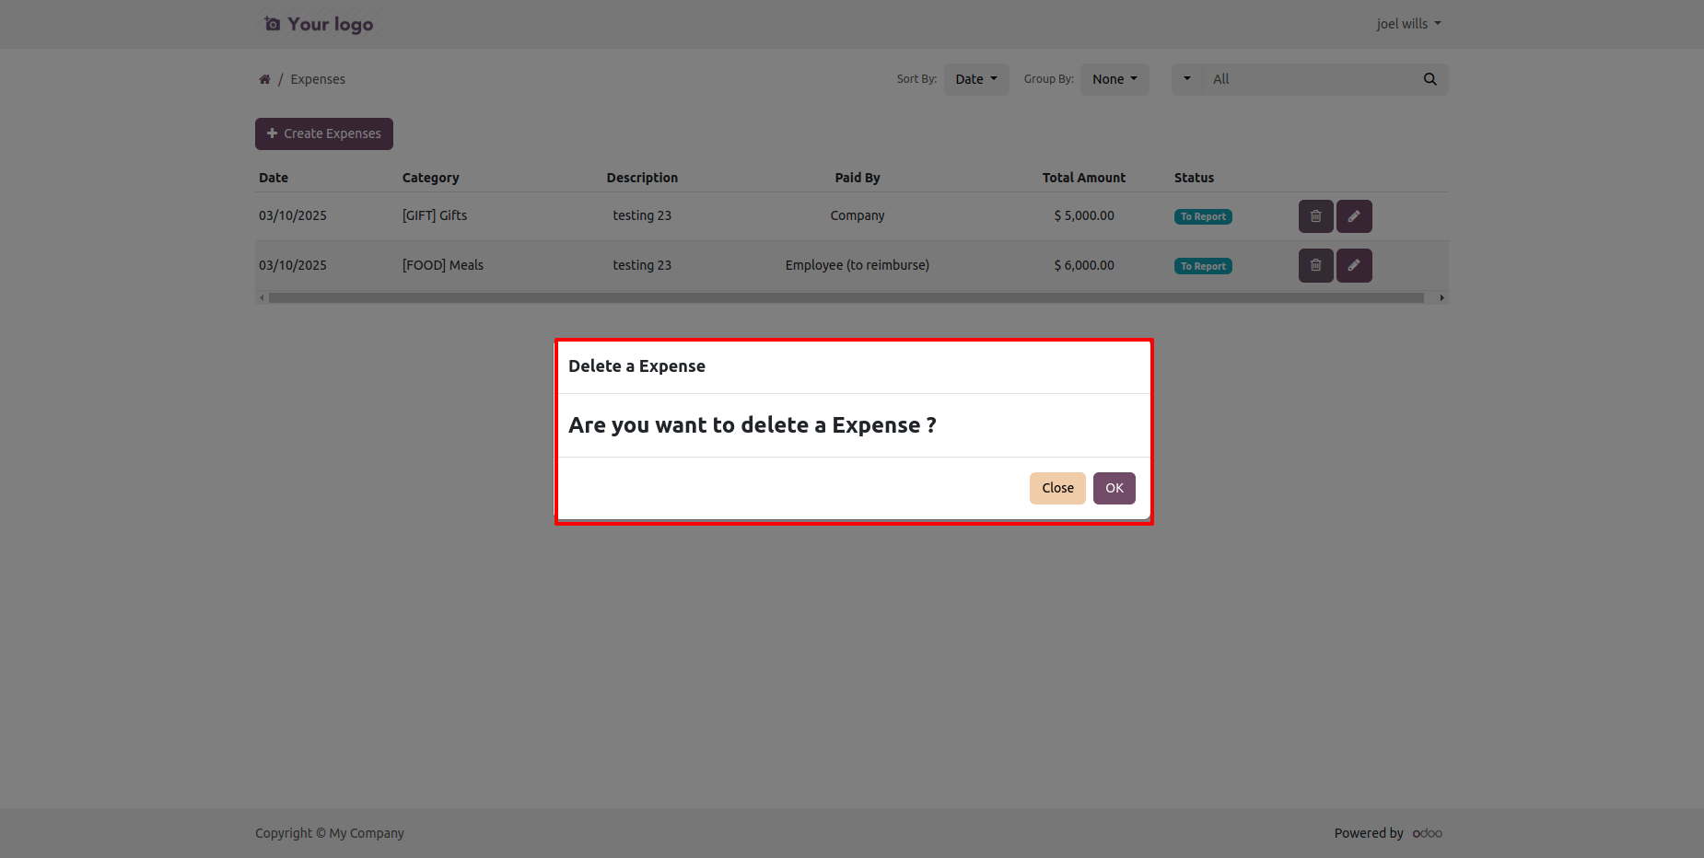Click the horizontal table scrollbar

[x=846, y=298]
